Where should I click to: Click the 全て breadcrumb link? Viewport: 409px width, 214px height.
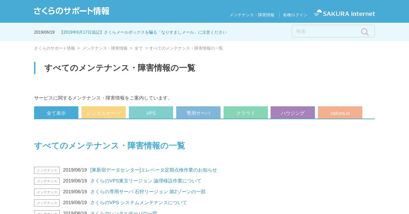tap(139, 48)
